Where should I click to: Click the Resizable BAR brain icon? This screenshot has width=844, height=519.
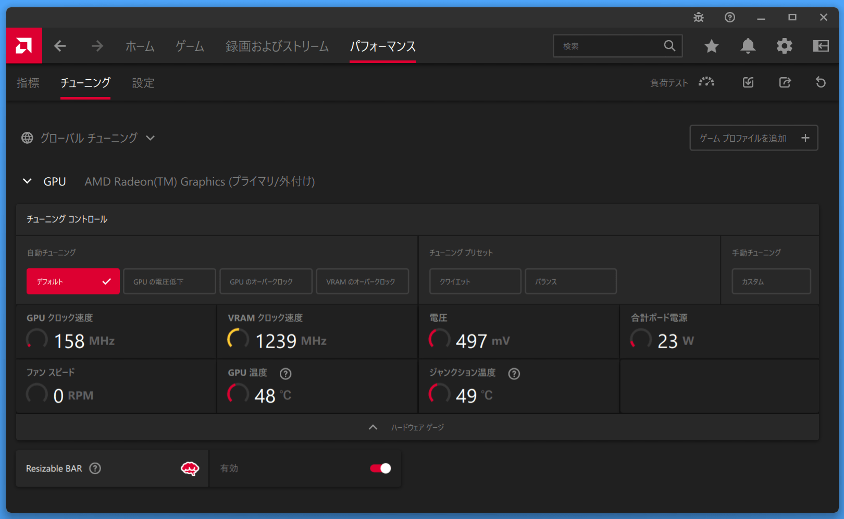(190, 468)
